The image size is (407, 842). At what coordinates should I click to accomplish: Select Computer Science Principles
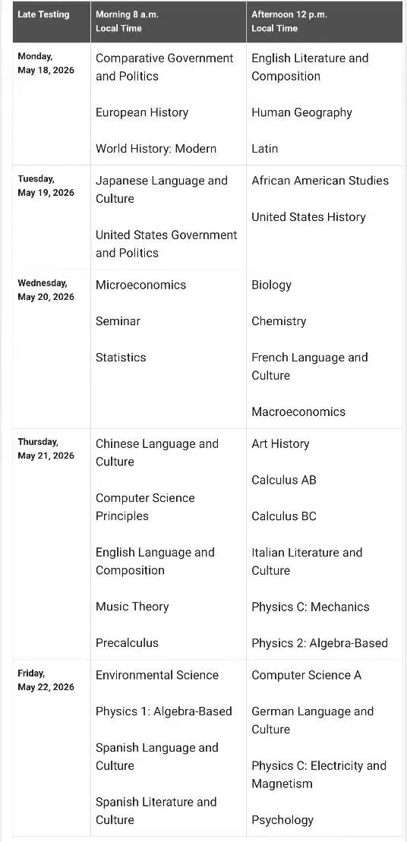tap(145, 507)
